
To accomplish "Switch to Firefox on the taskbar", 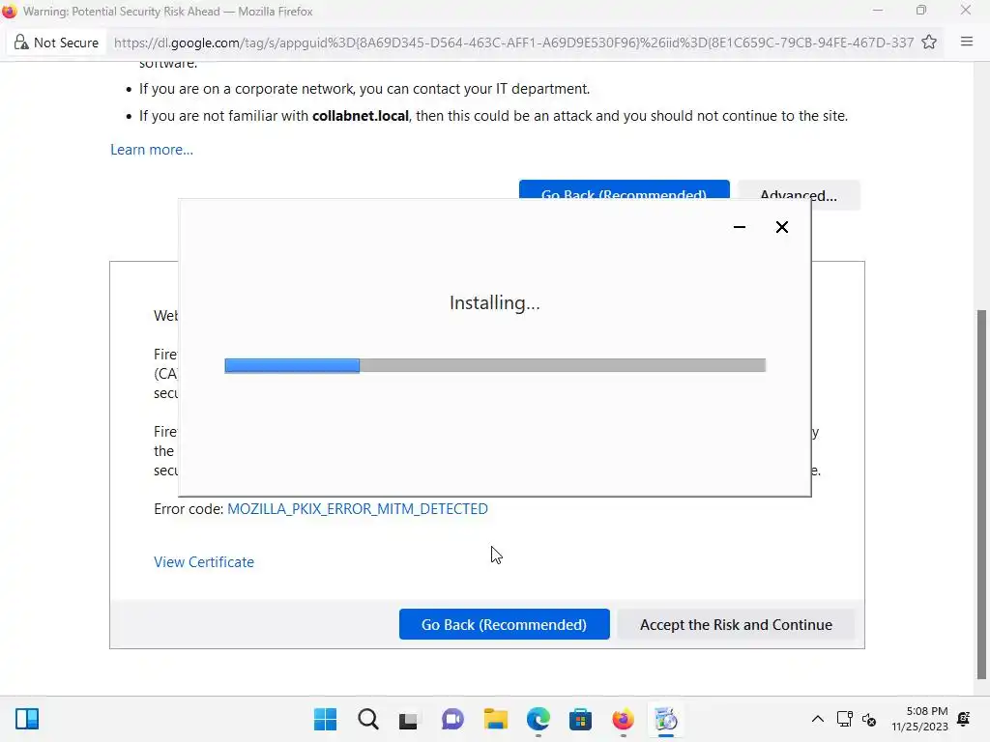I will click(624, 719).
